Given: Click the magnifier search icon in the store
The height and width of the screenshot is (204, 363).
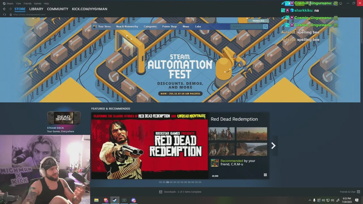Looking at the screenshot, I should tap(265, 27).
